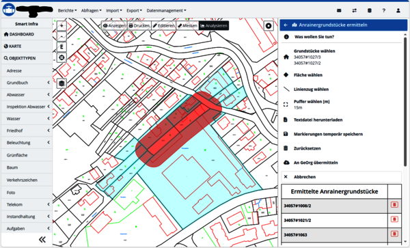
Task: Click the right panel vertical scrollbar
Action: point(405,101)
